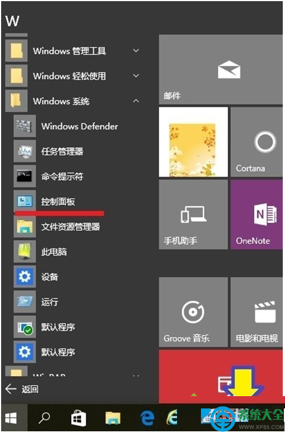The image size is (285, 433).
Task: Open 控制面板 (Control Panel)
Action: coord(75,201)
